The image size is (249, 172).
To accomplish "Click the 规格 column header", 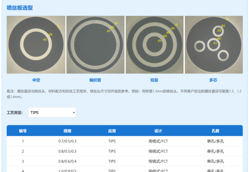I will point(67,131).
